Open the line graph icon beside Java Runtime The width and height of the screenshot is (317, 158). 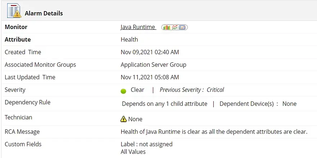[175, 27]
